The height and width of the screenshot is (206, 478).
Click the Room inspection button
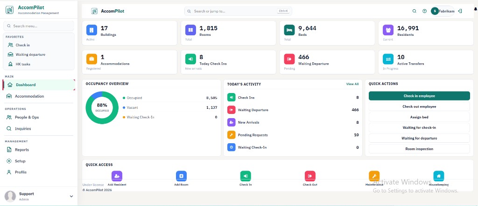(419, 149)
